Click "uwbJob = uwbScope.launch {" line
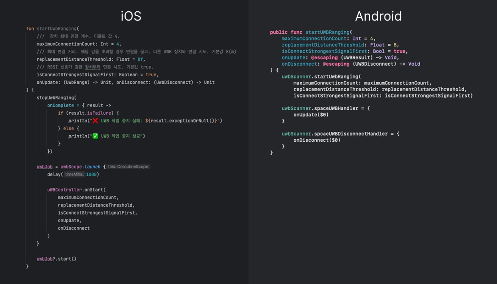 tap(71, 166)
